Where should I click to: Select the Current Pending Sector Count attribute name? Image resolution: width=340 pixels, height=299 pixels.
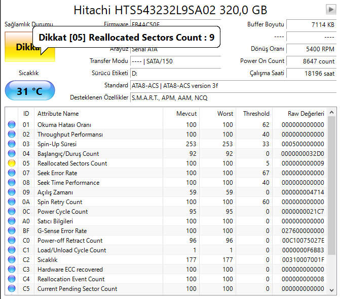tap(77, 289)
